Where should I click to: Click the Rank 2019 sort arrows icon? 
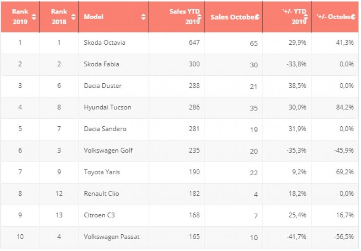click(x=34, y=17)
